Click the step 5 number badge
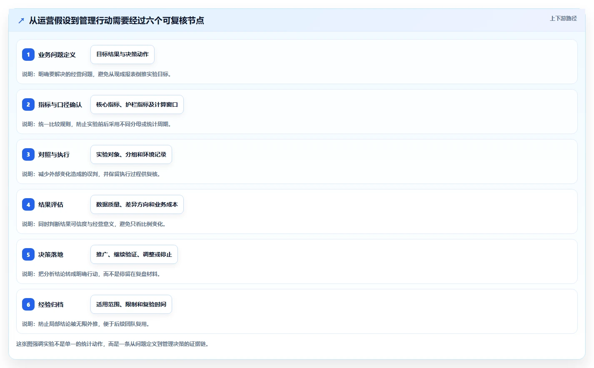 (28, 254)
